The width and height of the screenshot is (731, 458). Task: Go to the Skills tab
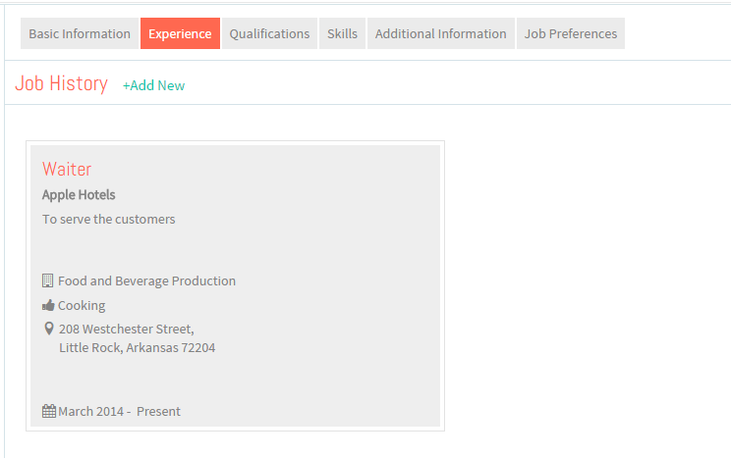point(342,33)
